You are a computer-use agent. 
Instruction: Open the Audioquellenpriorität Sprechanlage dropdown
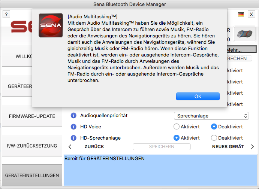[x=211, y=116]
